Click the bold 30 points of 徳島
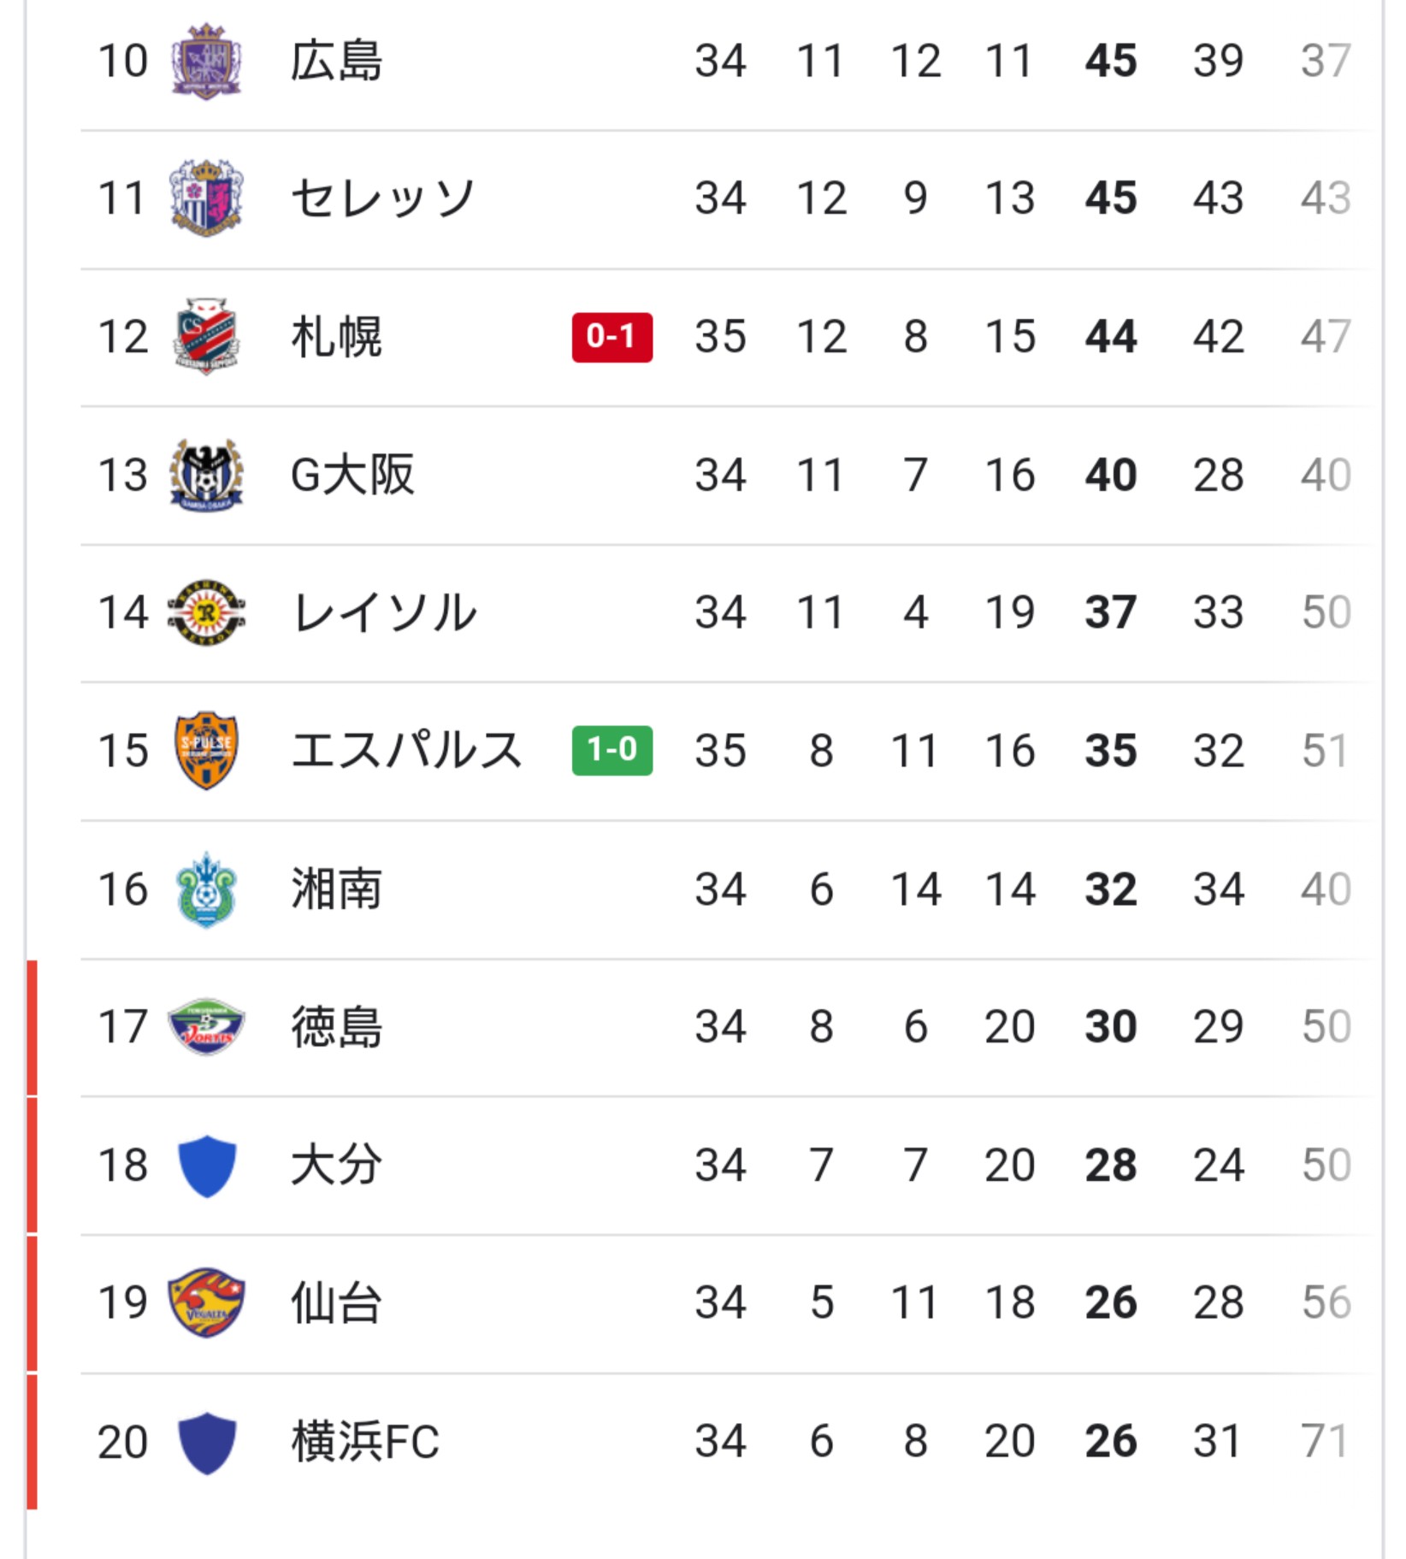1406x1559 pixels. (1110, 1026)
